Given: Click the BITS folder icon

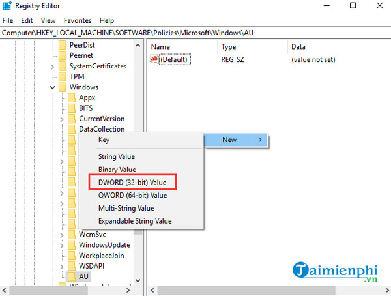Looking at the screenshot, I should click(x=72, y=108).
